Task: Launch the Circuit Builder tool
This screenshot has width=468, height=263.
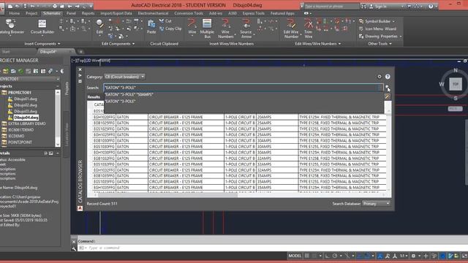Action: 42,27
